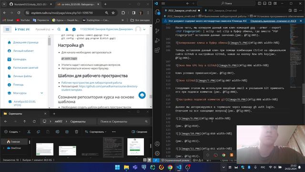Image resolution: width=305 pixels, height=172 pixels.
Task: Click the Chrome page vertical scrollbar thumb
Action: tap(151, 97)
